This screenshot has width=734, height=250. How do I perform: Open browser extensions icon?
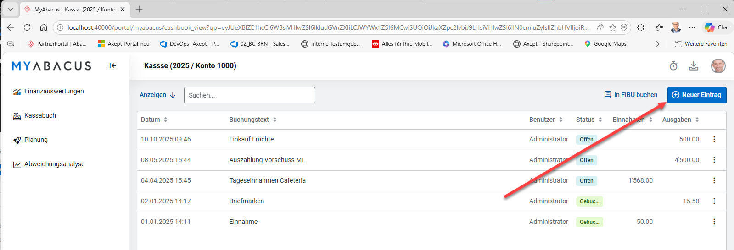(x=640, y=27)
